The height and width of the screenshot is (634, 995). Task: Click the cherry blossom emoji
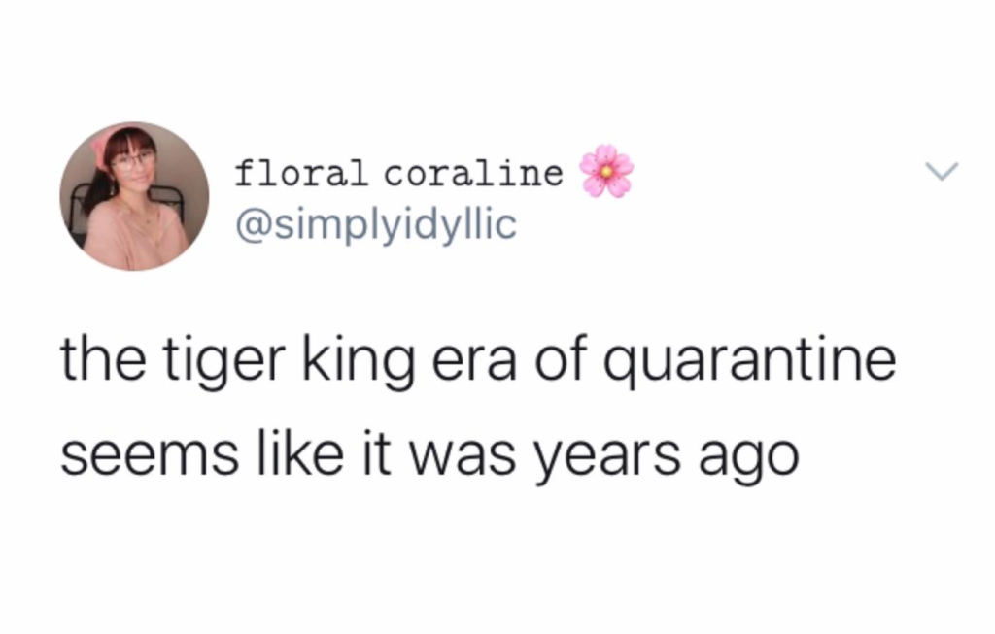(606, 171)
